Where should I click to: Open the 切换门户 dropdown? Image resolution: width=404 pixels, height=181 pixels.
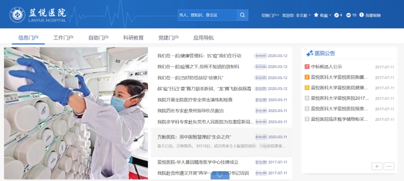[x=270, y=15]
